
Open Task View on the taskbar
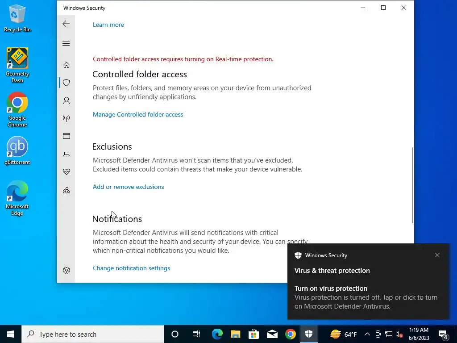196,334
